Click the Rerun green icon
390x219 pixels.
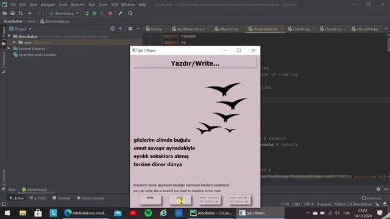(x=87, y=13)
